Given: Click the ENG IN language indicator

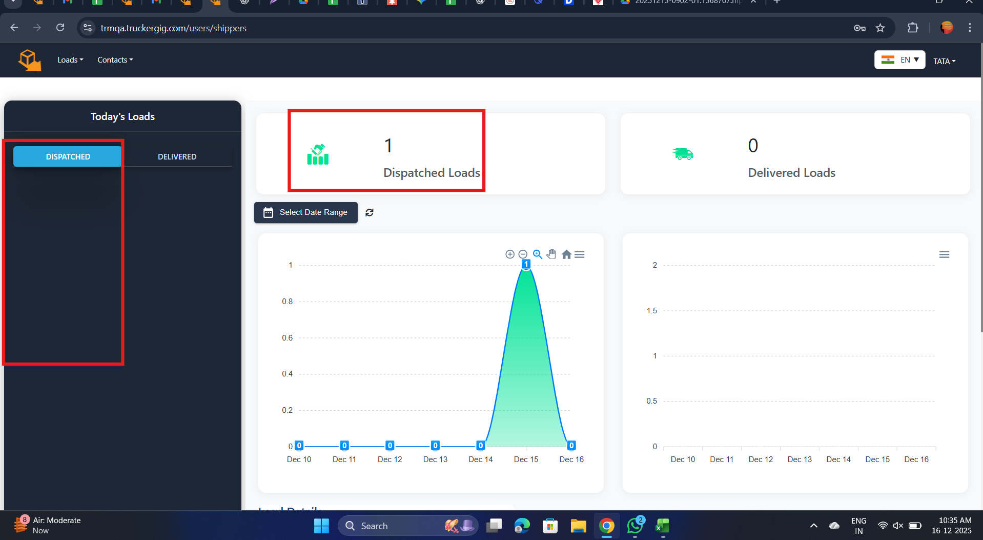Looking at the screenshot, I should click(858, 526).
